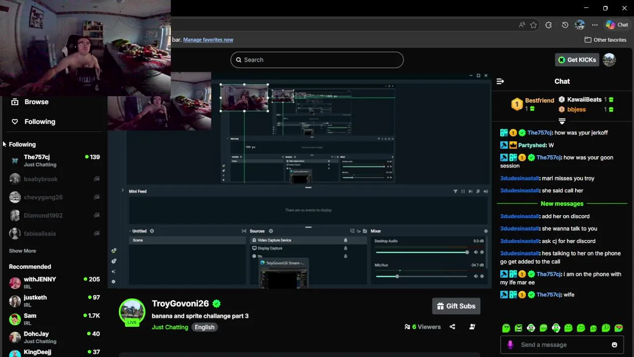Click the Mini Feed filter icon in stream

point(455,191)
